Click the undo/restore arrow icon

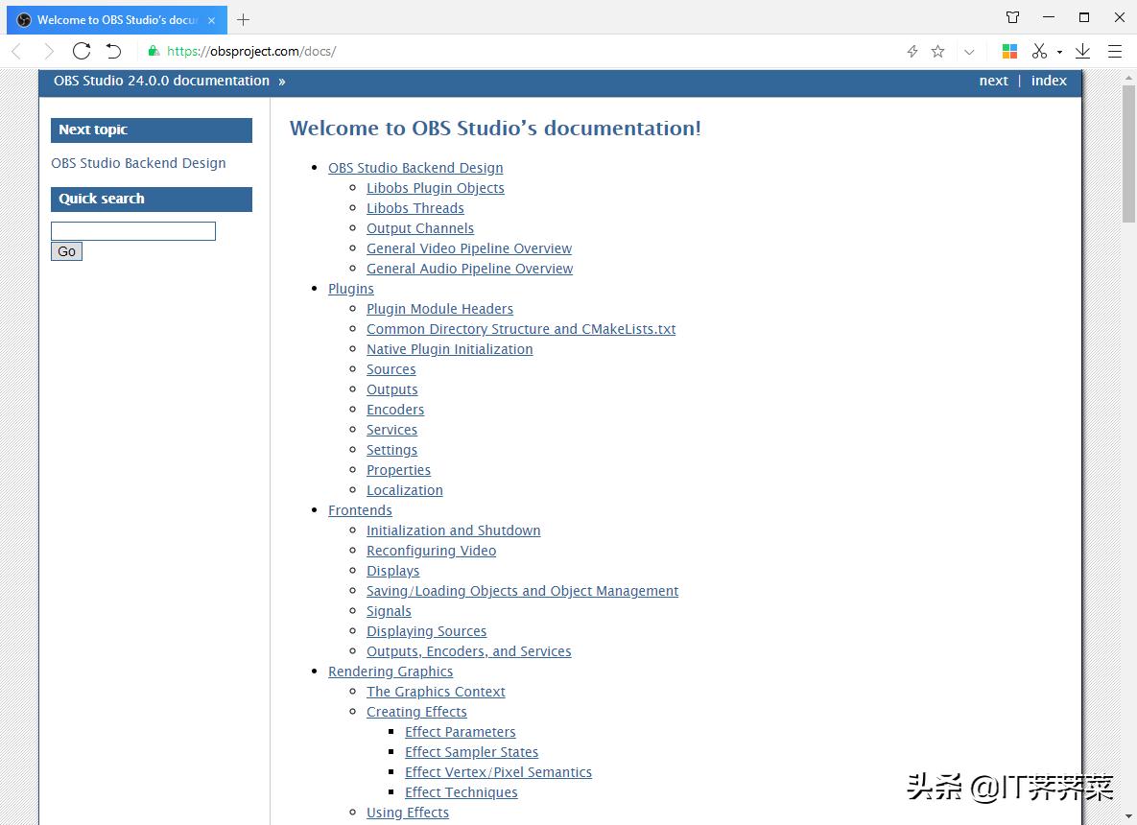[x=113, y=51]
